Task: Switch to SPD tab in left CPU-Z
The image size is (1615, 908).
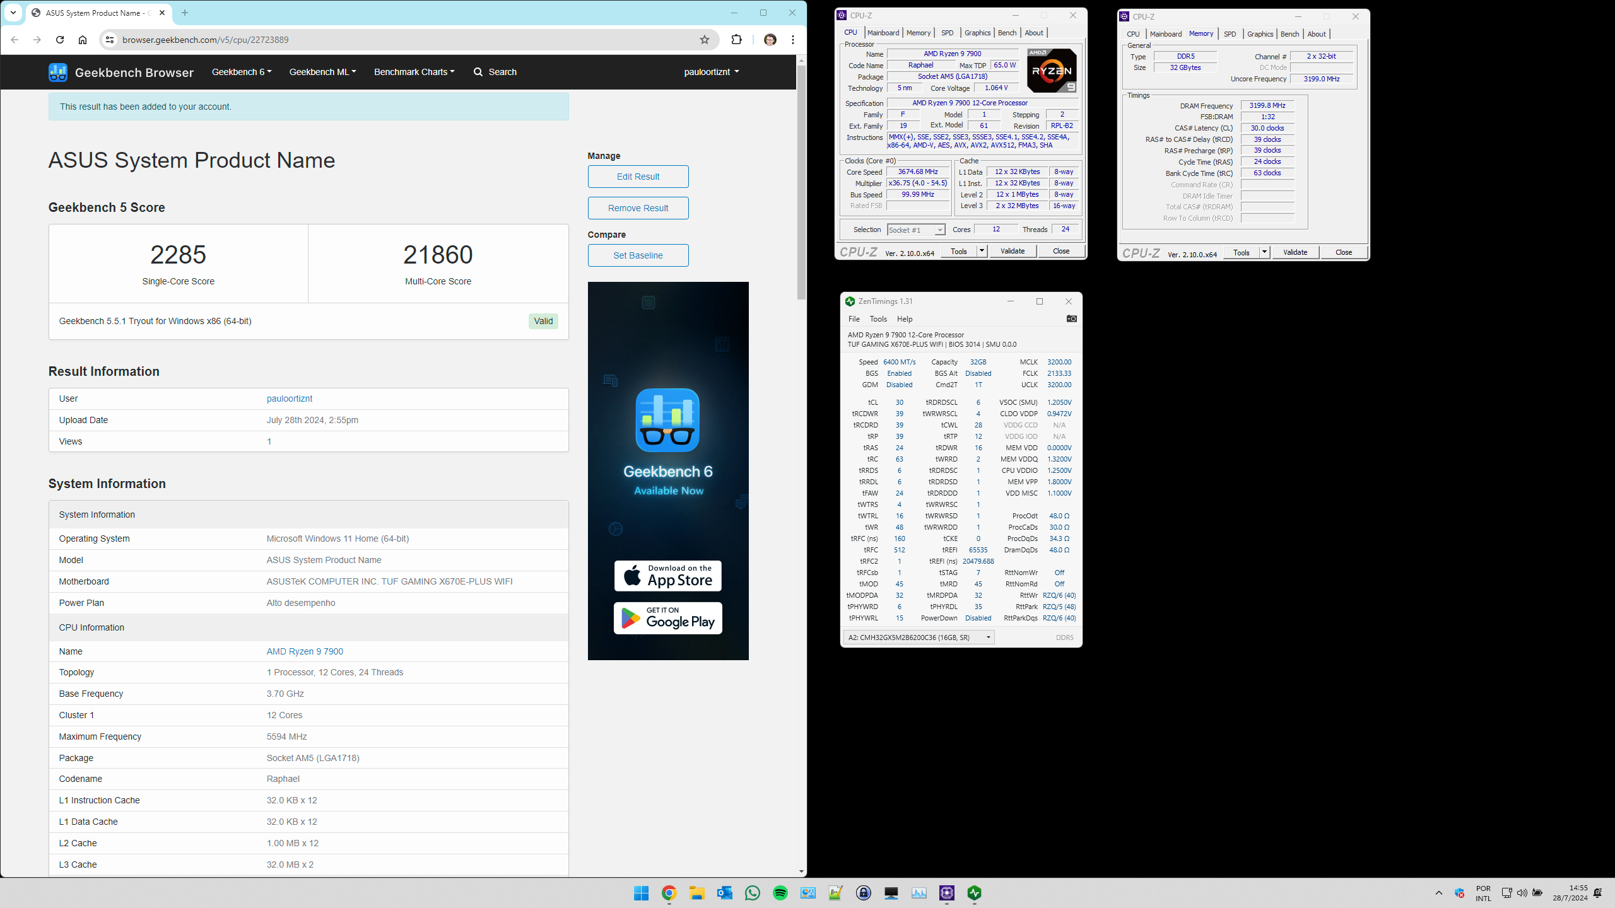Action: [x=947, y=33]
